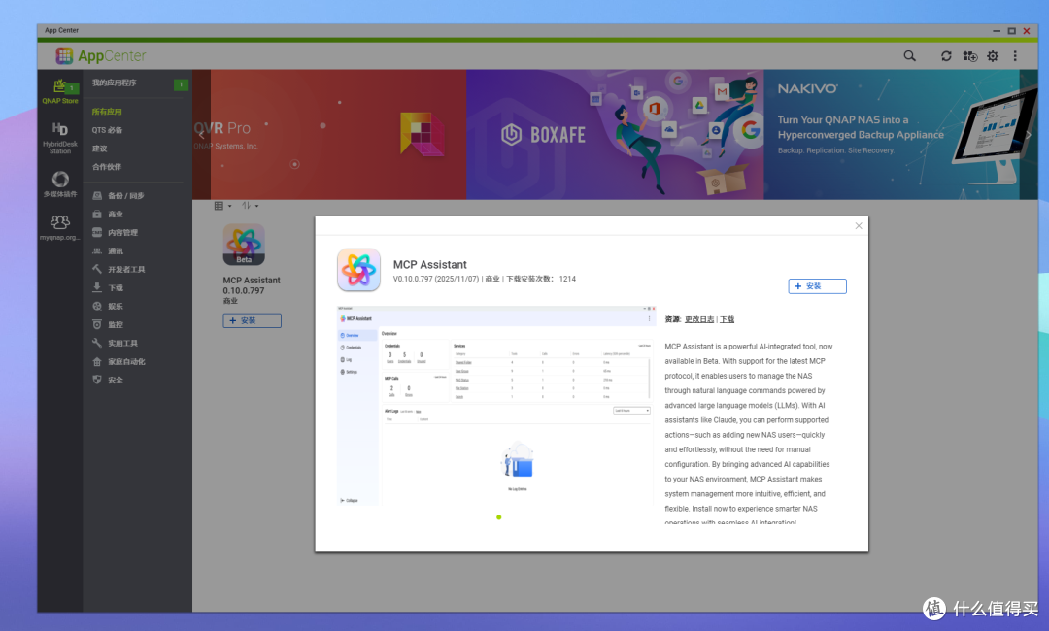Open Developer Tools category
Screen dimensions: 1049x631
pos(118,269)
